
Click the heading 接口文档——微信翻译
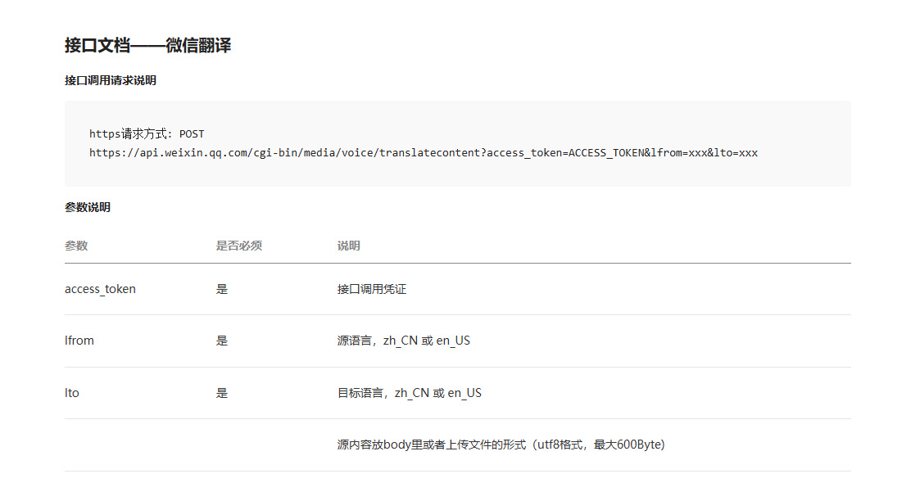(x=147, y=45)
